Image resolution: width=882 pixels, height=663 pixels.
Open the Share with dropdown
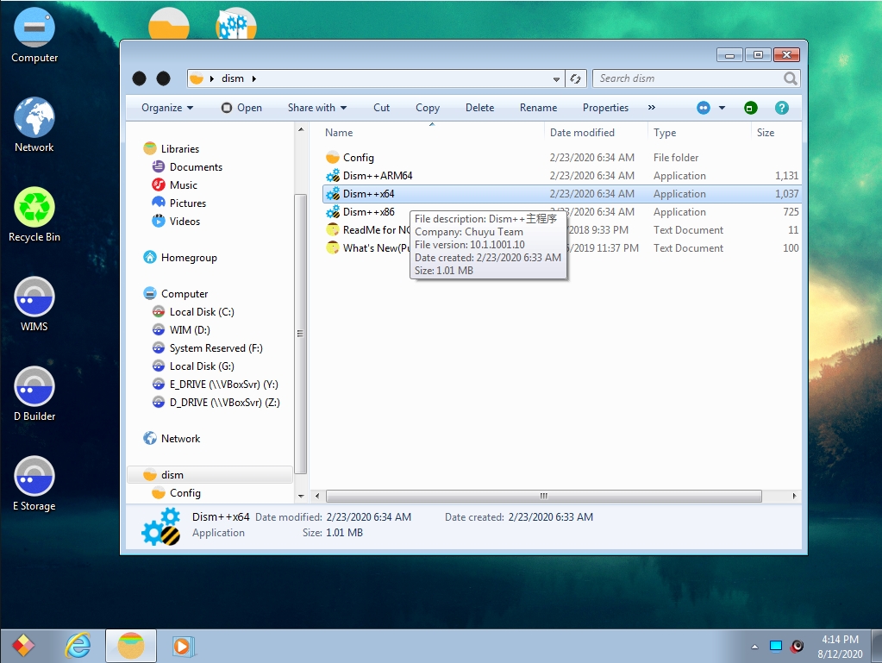pos(317,108)
